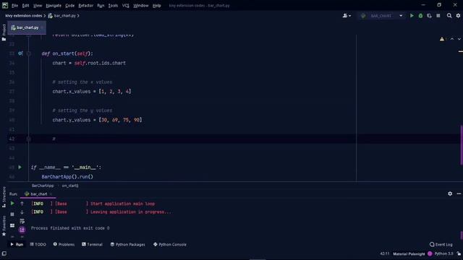The width and height of the screenshot is (463, 260).
Task: Collapse the on_start method fold marker
Action: [x=29, y=53]
